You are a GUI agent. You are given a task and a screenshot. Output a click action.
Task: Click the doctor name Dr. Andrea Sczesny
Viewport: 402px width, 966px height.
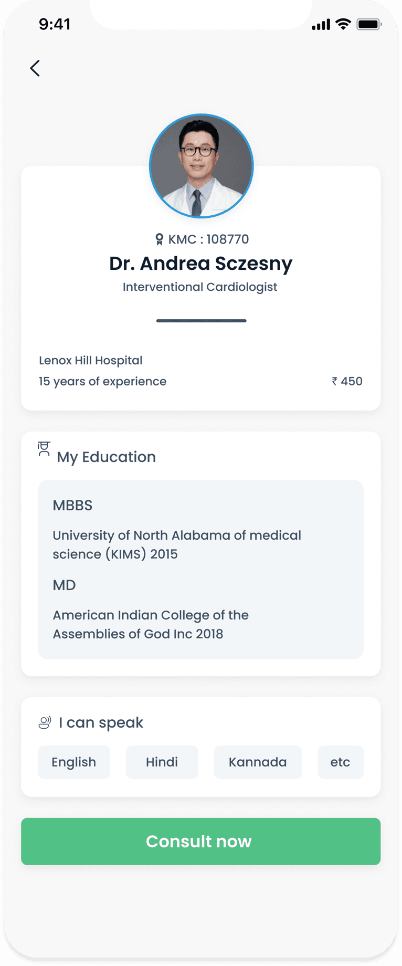click(201, 263)
